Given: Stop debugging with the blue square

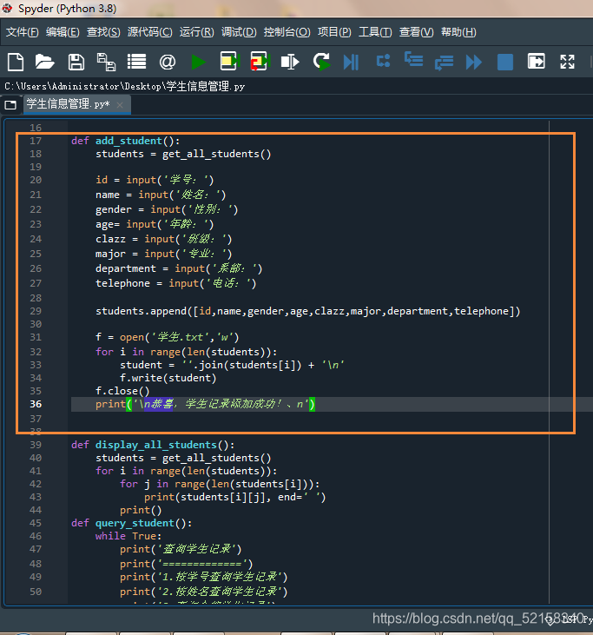Looking at the screenshot, I should coord(505,63).
